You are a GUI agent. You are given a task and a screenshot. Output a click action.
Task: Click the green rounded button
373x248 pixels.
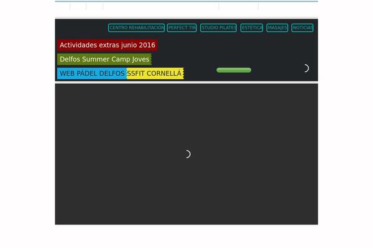234,70
